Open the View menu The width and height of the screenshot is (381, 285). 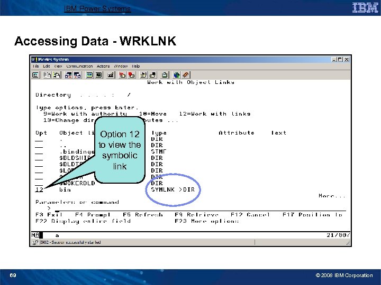pyautogui.click(x=58, y=66)
